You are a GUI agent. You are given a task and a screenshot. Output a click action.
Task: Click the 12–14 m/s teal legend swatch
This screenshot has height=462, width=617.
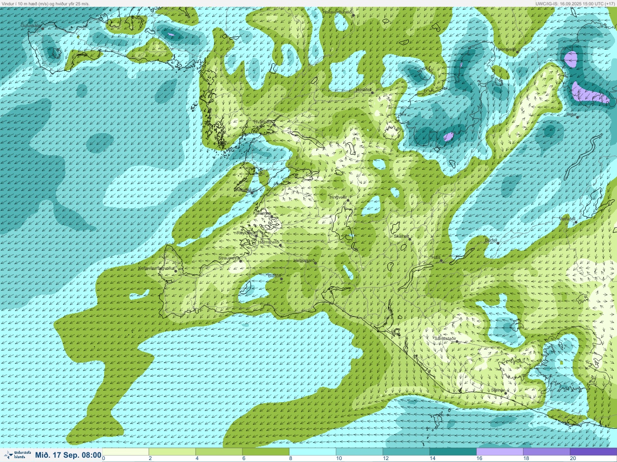(x=406, y=452)
